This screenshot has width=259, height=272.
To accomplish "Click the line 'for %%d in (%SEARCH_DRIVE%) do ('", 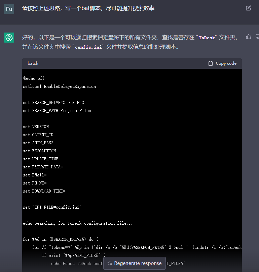I will [61, 239].
